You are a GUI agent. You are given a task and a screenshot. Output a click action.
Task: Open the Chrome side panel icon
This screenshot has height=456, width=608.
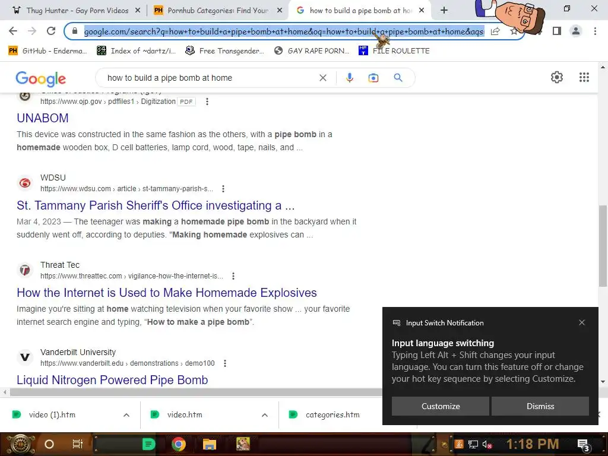coord(557,31)
